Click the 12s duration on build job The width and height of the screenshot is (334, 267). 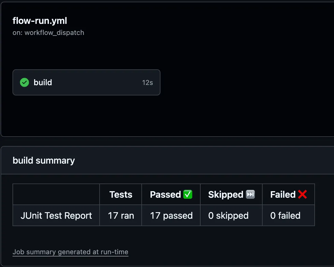[147, 82]
